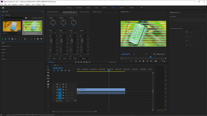Open the 1/2 playback resolution dropdown
Image resolution: width=207 pixels, height=116 pixels.
tap(148, 54)
